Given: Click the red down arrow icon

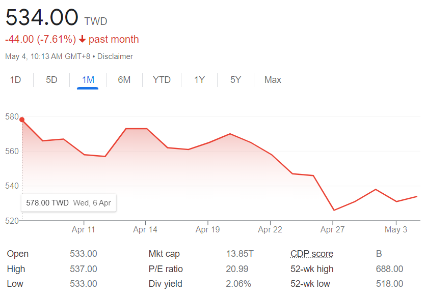Looking at the screenshot, I should (x=82, y=40).
